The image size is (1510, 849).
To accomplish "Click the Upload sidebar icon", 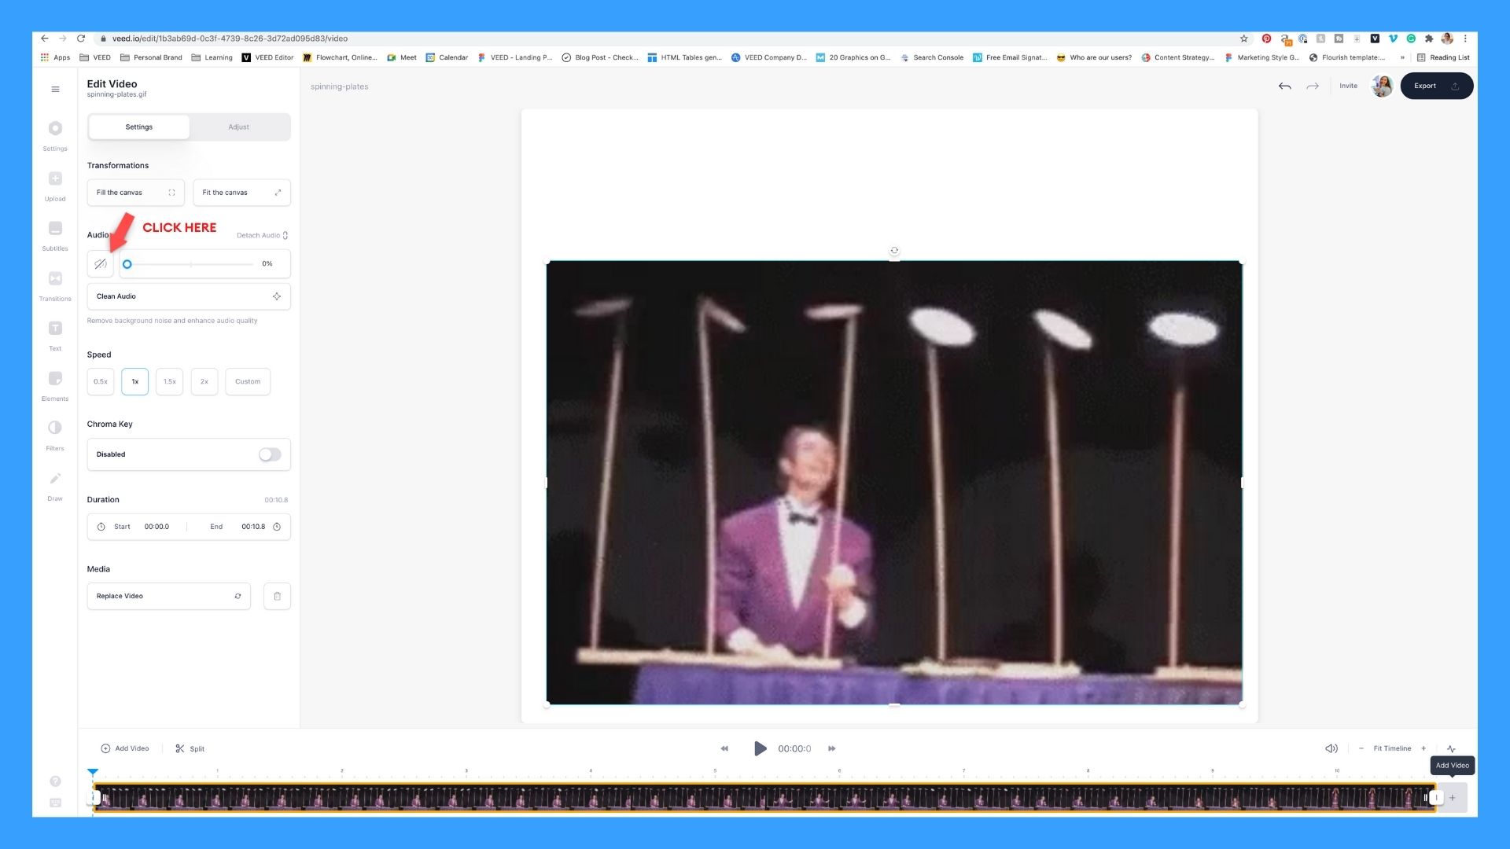I will (x=55, y=179).
